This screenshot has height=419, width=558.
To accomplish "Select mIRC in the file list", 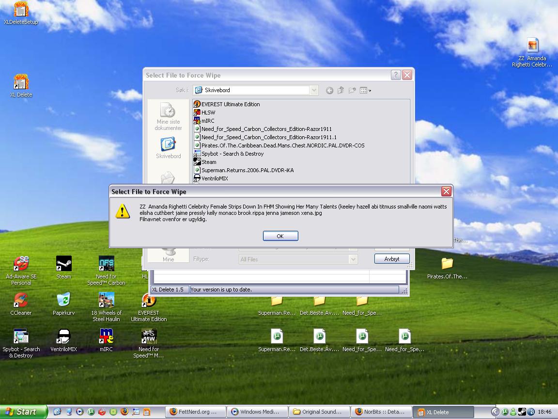I will 204,121.
